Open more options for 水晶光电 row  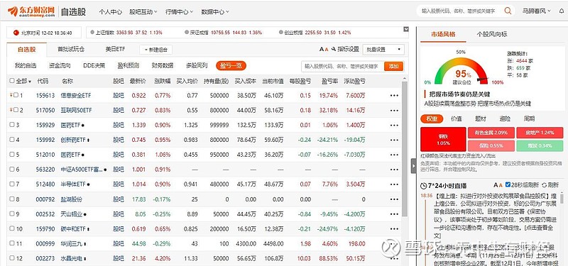click(394, 259)
